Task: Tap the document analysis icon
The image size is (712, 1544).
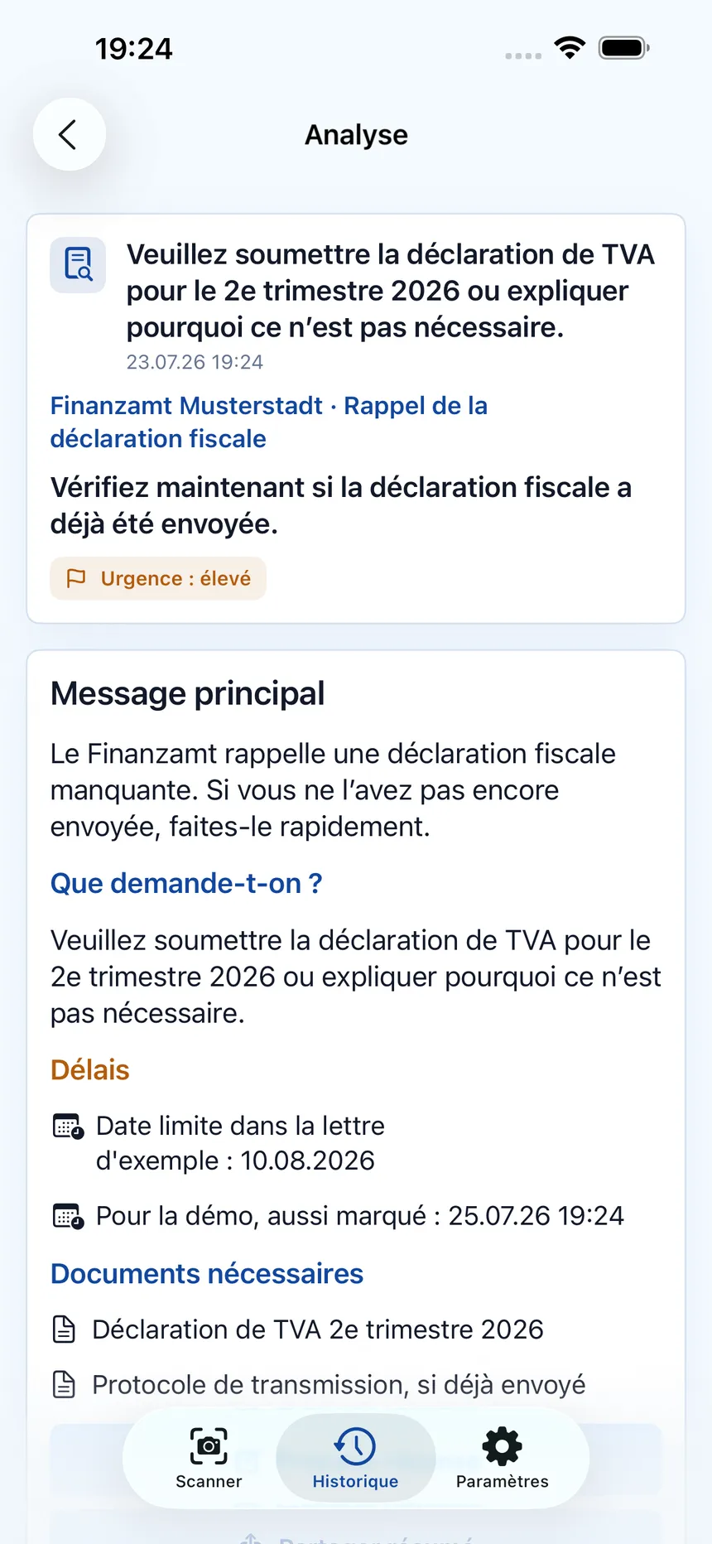Action: pos(78,265)
